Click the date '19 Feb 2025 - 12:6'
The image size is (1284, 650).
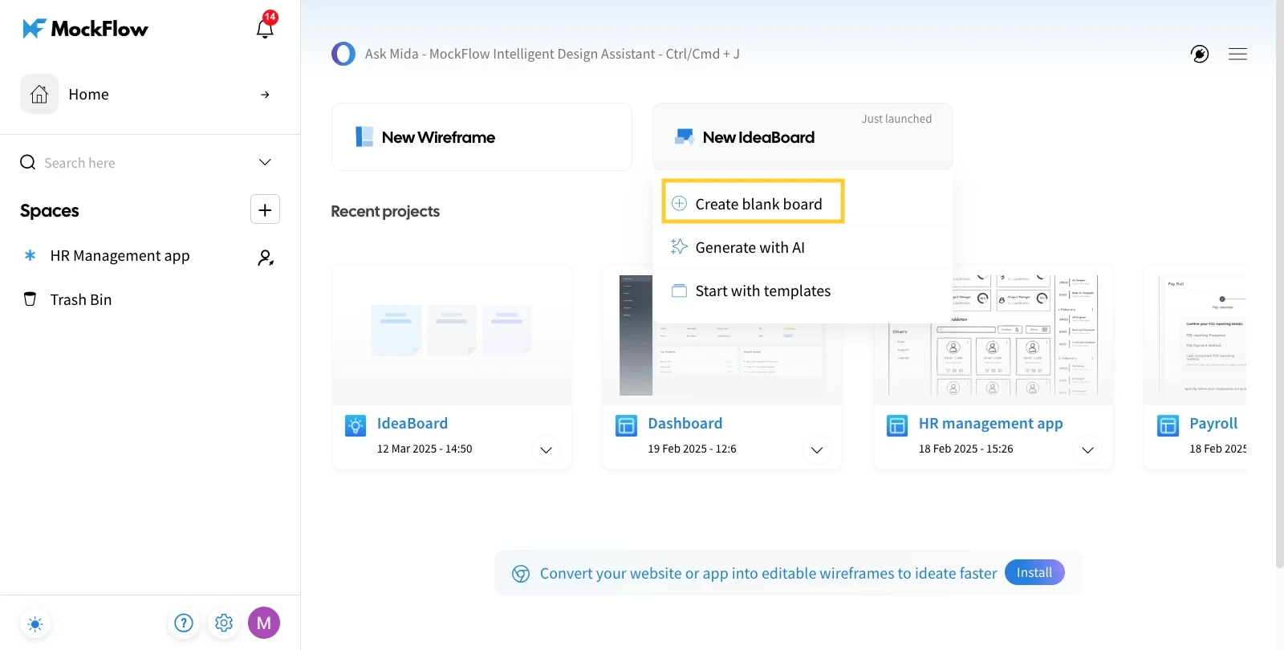pos(692,449)
